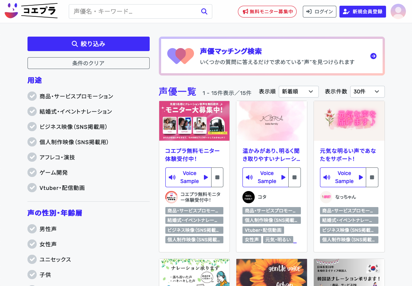Click the hearts icon in matching banner

point(181,56)
